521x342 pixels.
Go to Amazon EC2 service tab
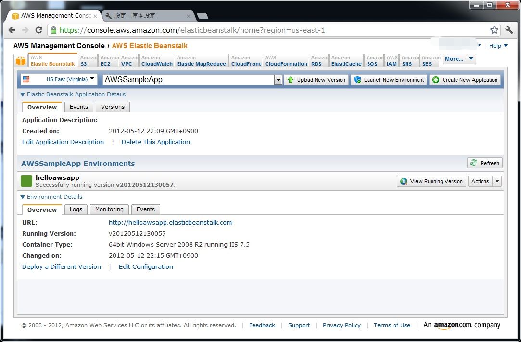(x=109, y=61)
